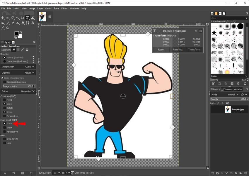Open the Filters menu
Image resolution: width=249 pixels, height=176 pixels.
click(x=64, y=9)
